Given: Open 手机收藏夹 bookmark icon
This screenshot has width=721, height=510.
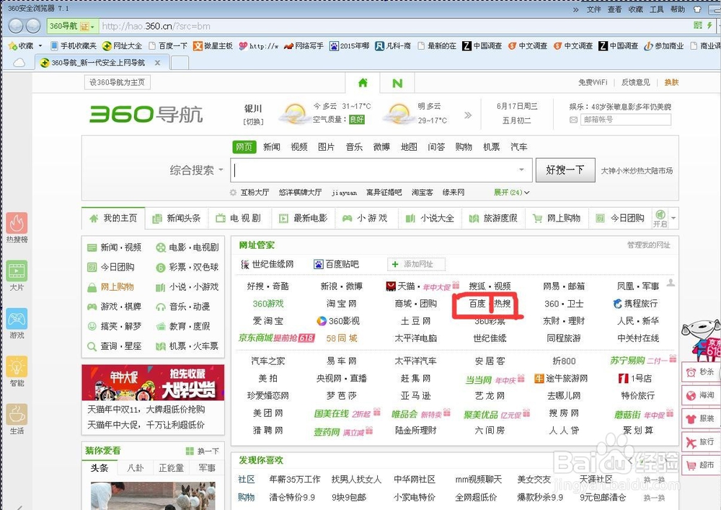Looking at the screenshot, I should (54, 45).
